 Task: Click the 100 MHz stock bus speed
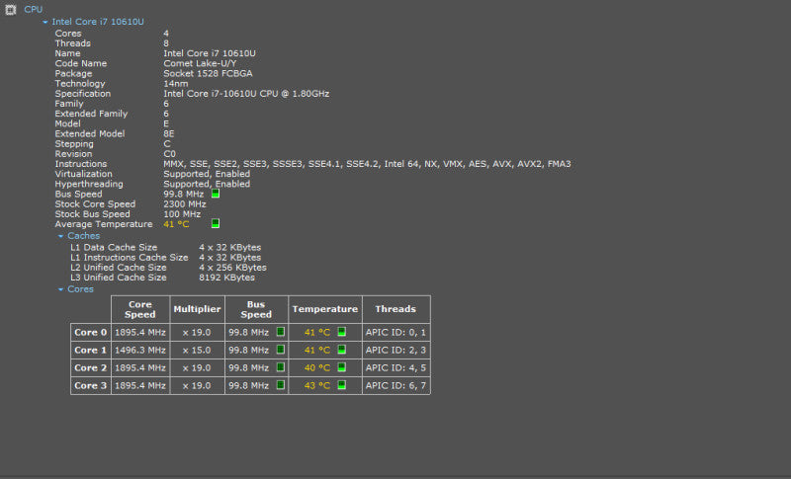click(x=182, y=214)
